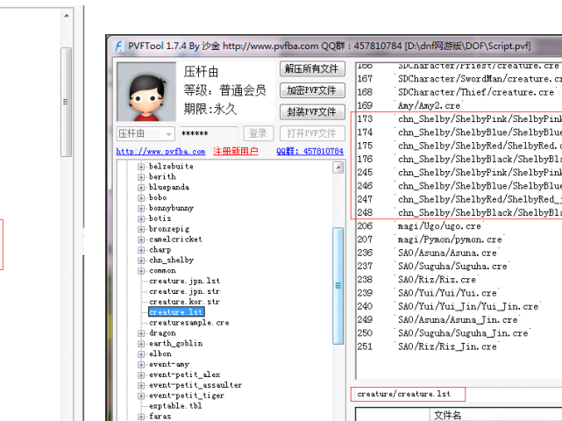Expand the event-petit_tiger folder
This screenshot has height=421, width=562.
pos(141,396)
